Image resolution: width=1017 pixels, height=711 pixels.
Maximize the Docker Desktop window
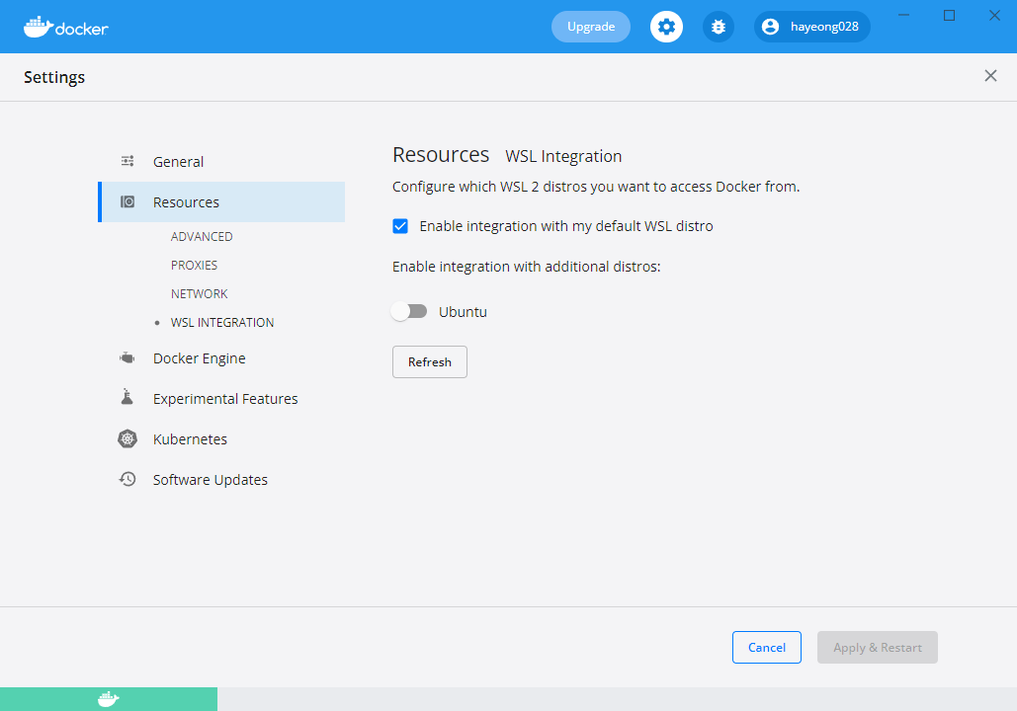pyautogui.click(x=949, y=15)
